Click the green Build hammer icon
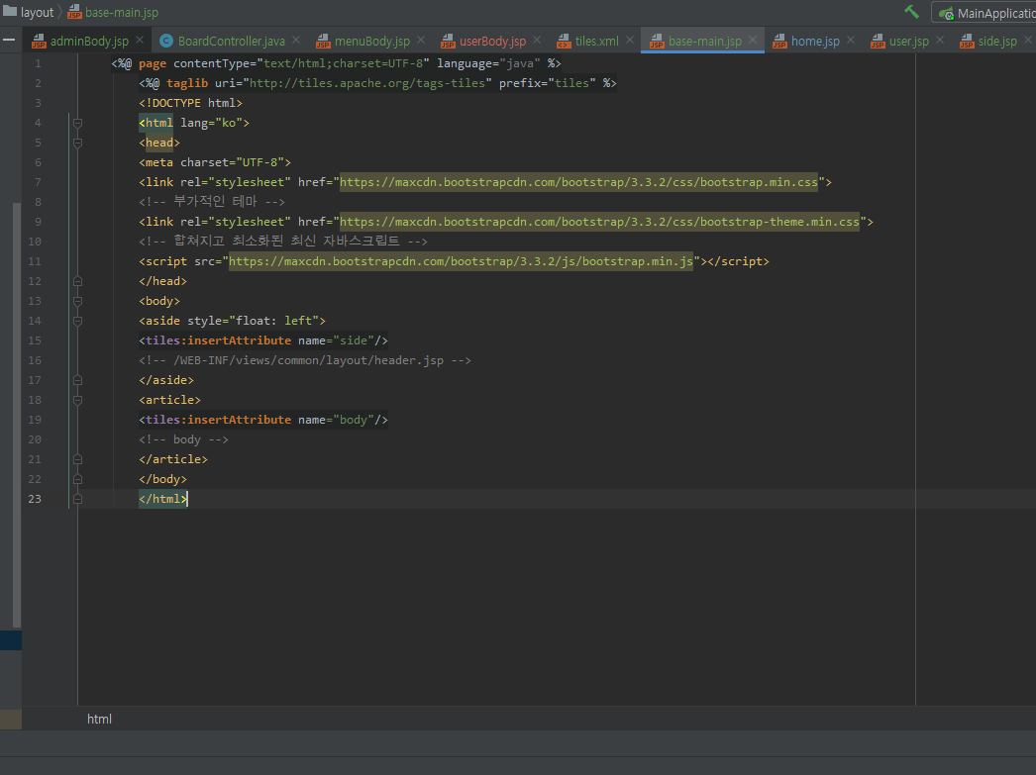 click(x=912, y=12)
